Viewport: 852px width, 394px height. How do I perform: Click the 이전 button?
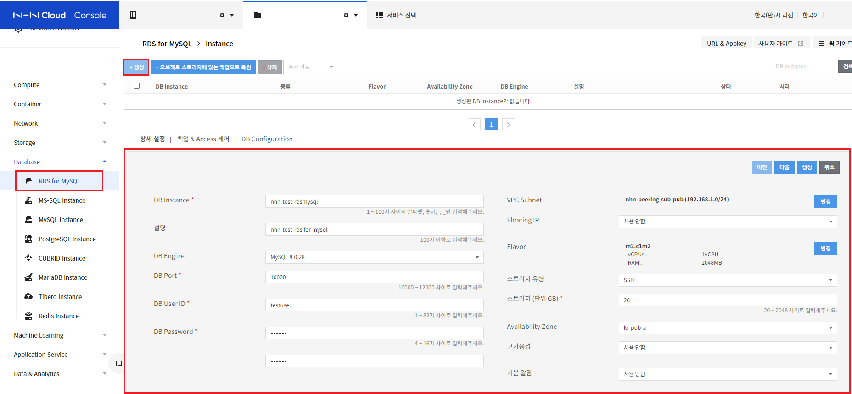[x=762, y=167]
